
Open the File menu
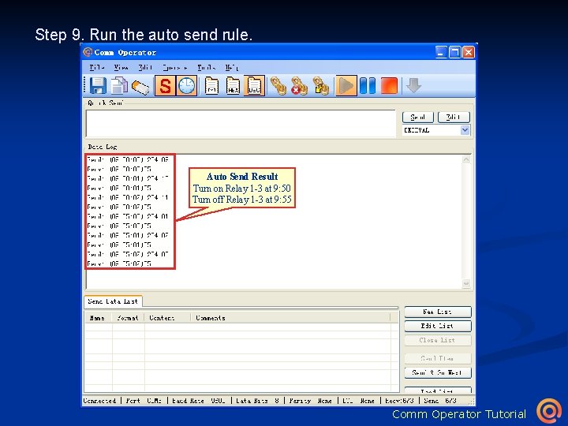pos(97,67)
